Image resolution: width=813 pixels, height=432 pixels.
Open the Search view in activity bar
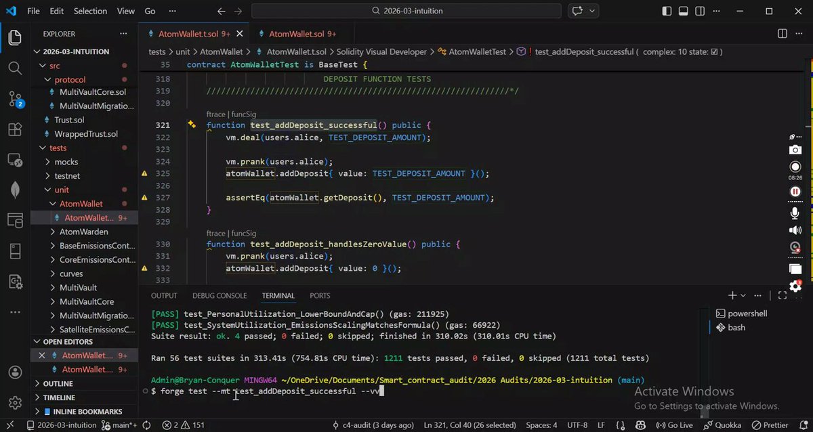(15, 68)
